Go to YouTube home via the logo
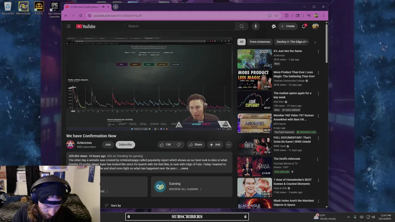Image resolution: width=395 pixels, height=222 pixels. [x=86, y=27]
